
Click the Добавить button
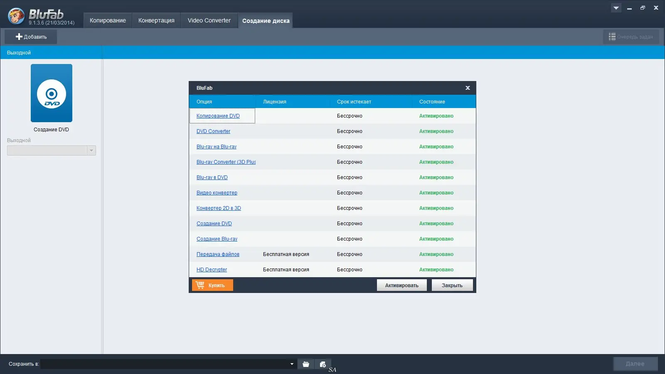pyautogui.click(x=31, y=37)
